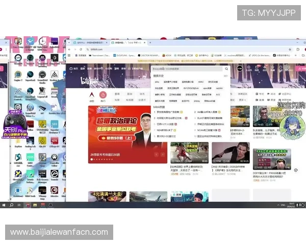Screen dimensions: 306x245
Task: Open the 热门 round red icon
Action: 103,95
